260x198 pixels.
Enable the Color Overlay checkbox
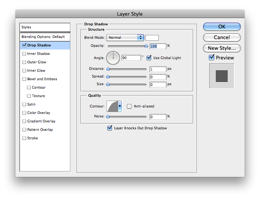pyautogui.click(x=24, y=113)
